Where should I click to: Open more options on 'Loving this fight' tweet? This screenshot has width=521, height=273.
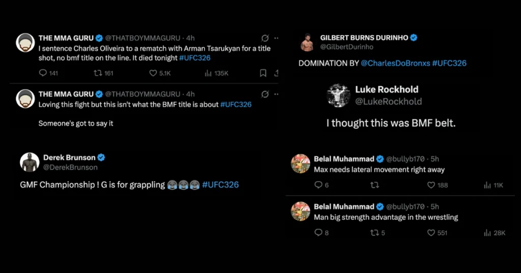pos(276,94)
